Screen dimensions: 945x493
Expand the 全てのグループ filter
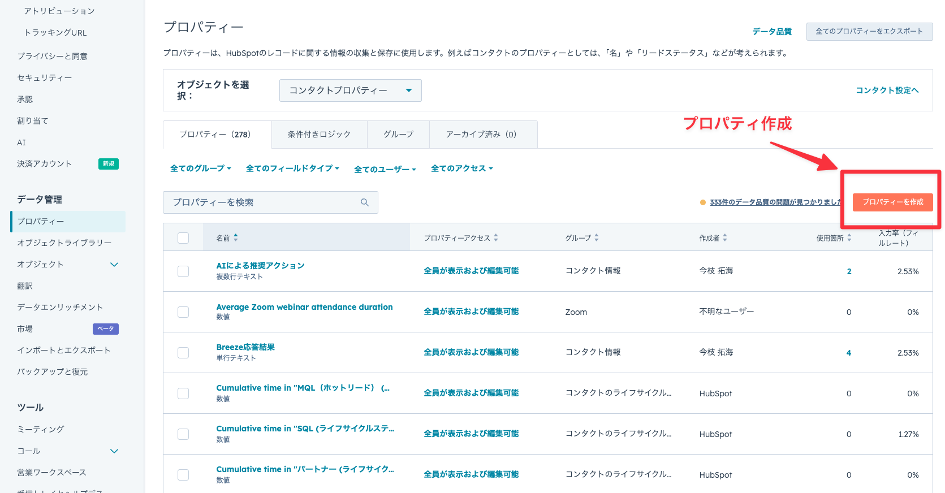click(201, 168)
